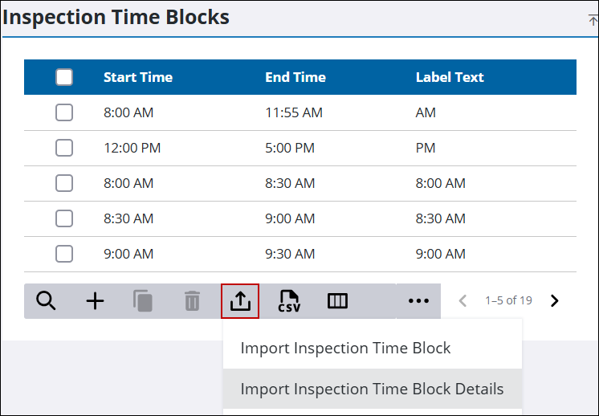
Task: Collapse the Inspection Time Blocks panel
Action: click(x=593, y=20)
